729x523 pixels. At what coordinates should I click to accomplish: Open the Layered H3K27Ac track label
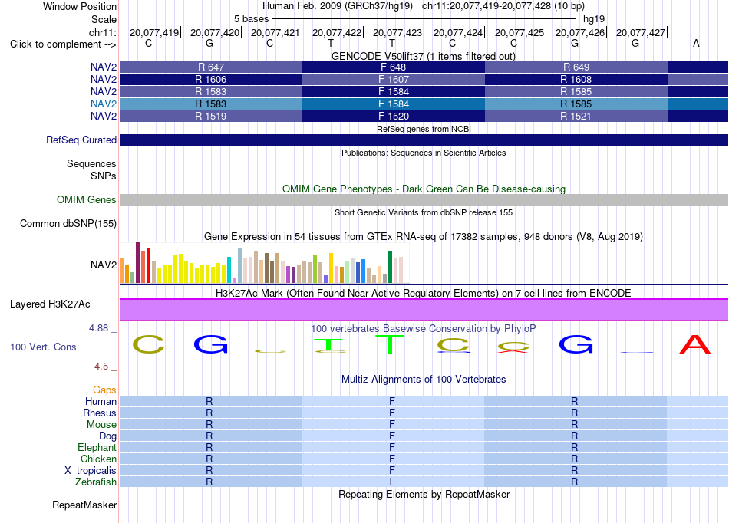[50, 304]
